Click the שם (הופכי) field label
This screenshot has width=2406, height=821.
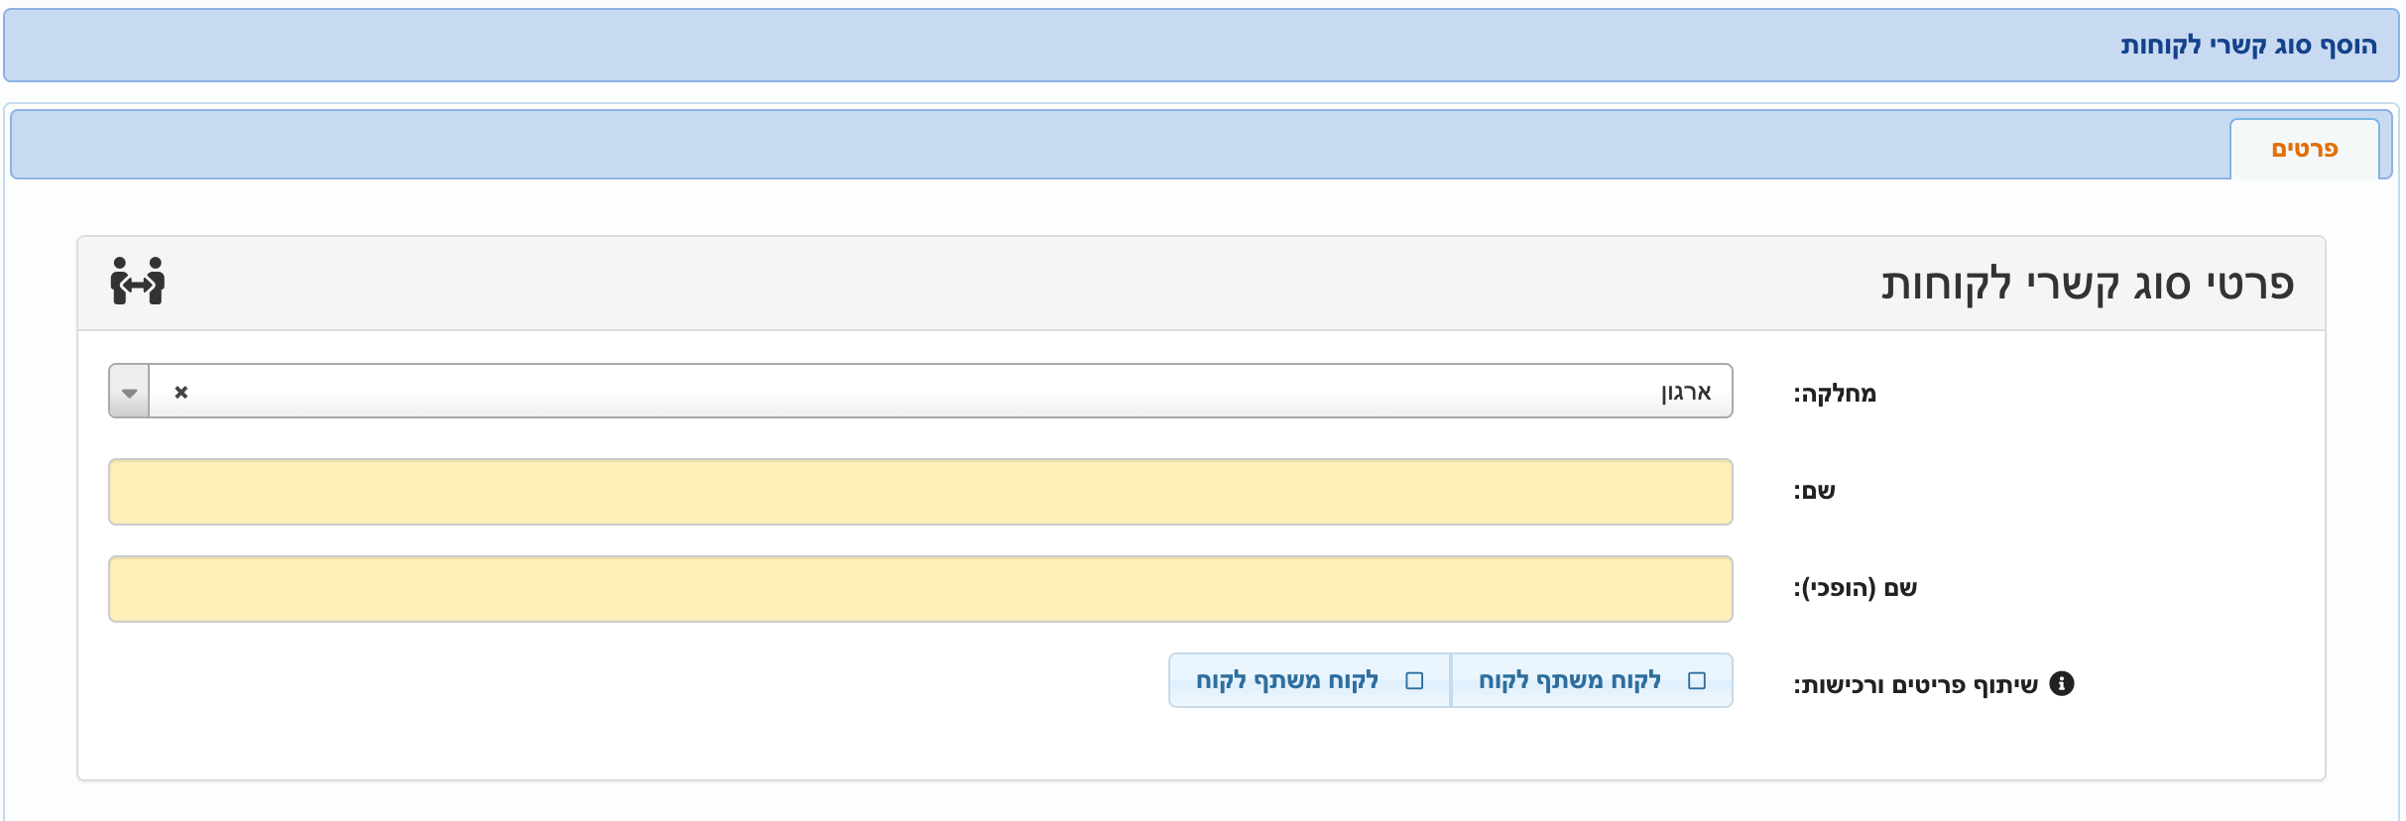click(1855, 588)
